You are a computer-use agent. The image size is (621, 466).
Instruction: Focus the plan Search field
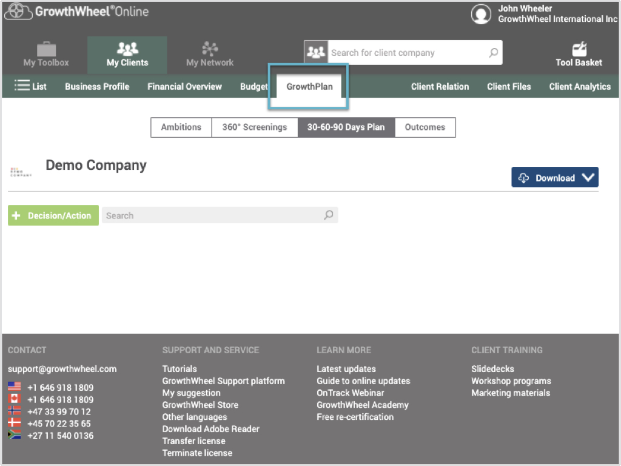[220, 215]
